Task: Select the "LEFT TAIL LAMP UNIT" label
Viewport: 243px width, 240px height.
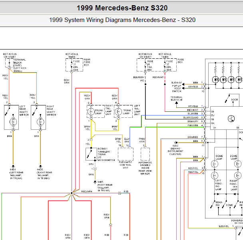Action: click(x=137, y=110)
